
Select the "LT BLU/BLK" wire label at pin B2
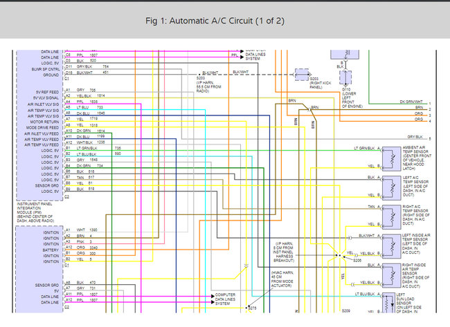click(87, 154)
